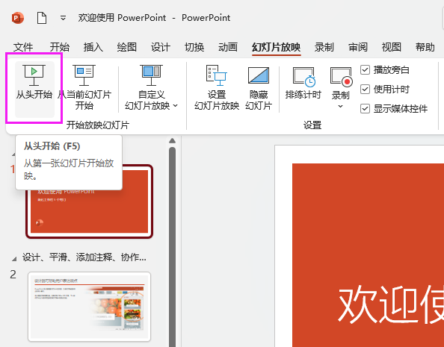Screen dimensions: 444x347
Task: Click 从当前幻灯片开始 slideshow icon
Action: click(x=84, y=75)
